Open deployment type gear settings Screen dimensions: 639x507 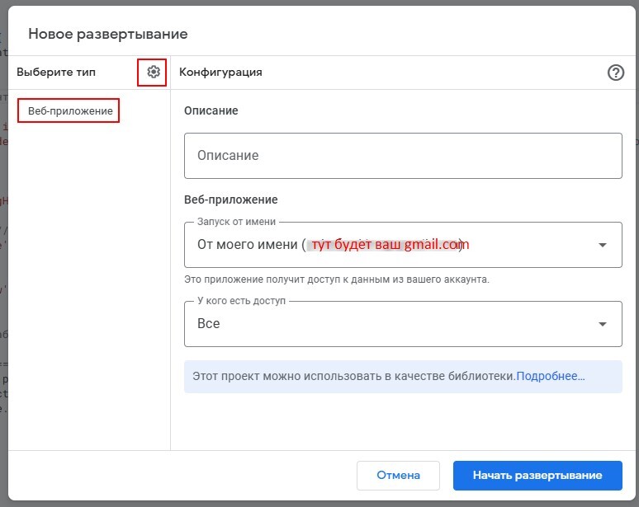click(154, 72)
